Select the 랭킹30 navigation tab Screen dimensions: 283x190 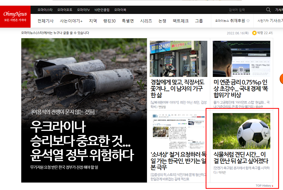(109, 21)
